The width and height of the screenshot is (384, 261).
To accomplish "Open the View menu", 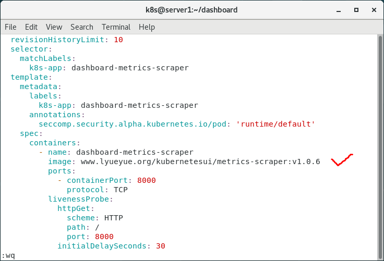I will click(54, 27).
